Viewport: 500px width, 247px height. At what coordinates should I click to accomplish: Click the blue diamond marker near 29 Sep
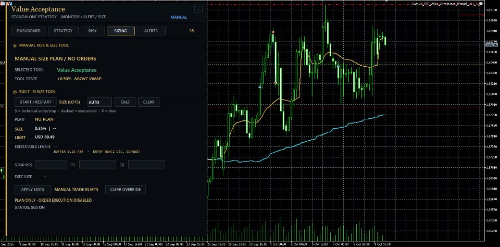coord(260,87)
